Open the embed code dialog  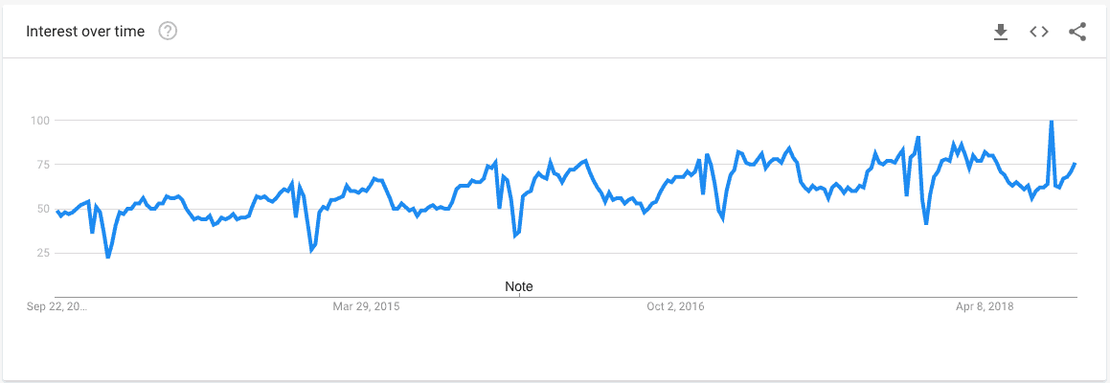pyautogui.click(x=1039, y=32)
